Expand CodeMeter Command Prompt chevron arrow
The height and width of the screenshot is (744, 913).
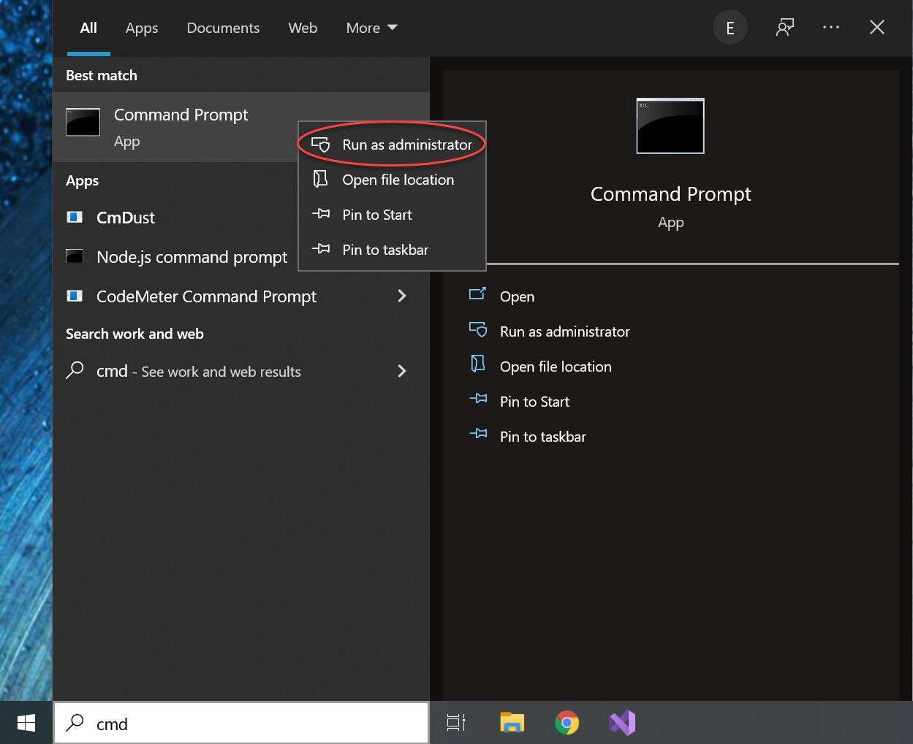click(401, 296)
